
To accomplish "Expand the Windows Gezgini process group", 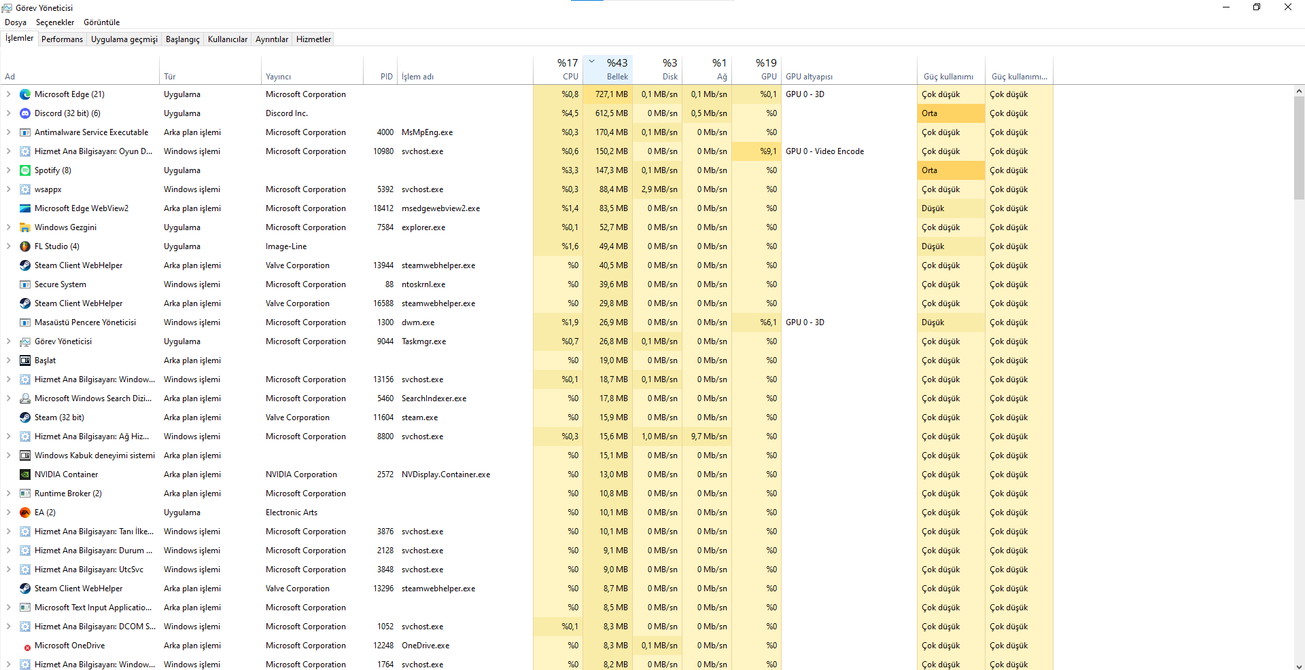I will click(8, 227).
